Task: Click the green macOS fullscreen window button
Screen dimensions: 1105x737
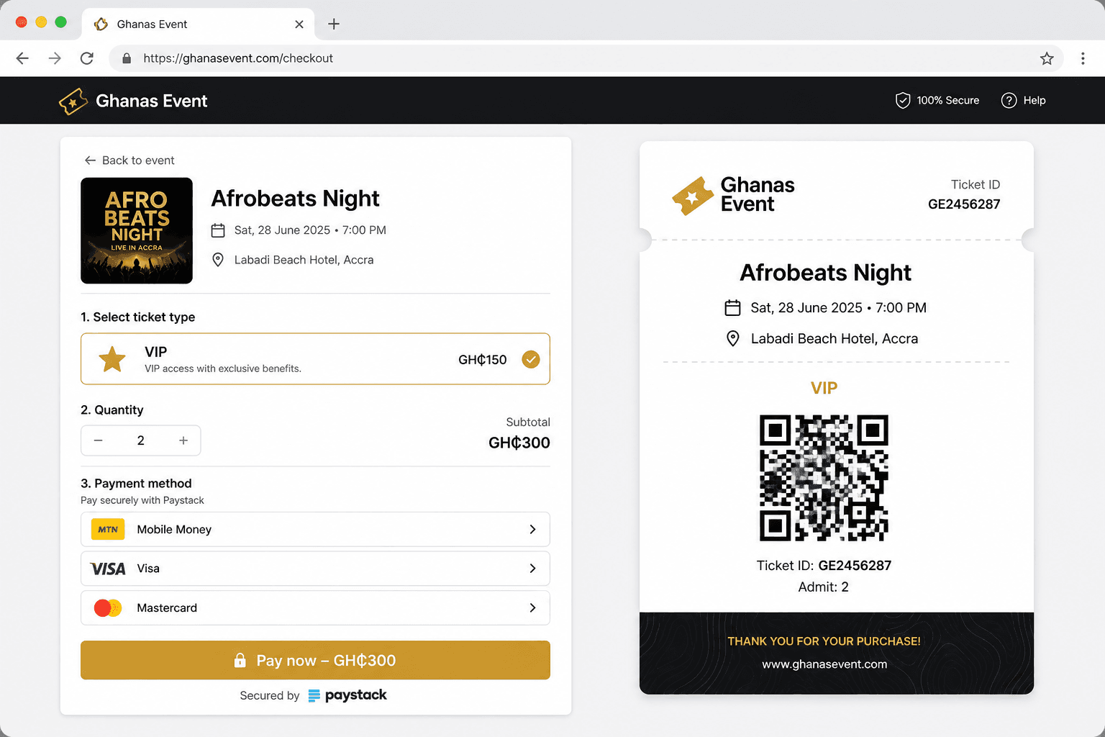Action: coord(61,22)
